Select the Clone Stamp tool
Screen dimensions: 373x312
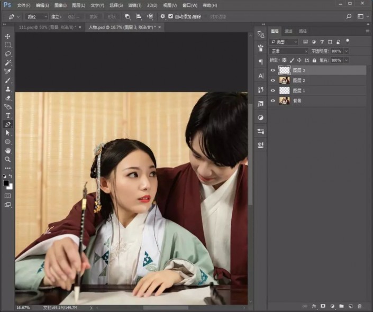[7, 89]
